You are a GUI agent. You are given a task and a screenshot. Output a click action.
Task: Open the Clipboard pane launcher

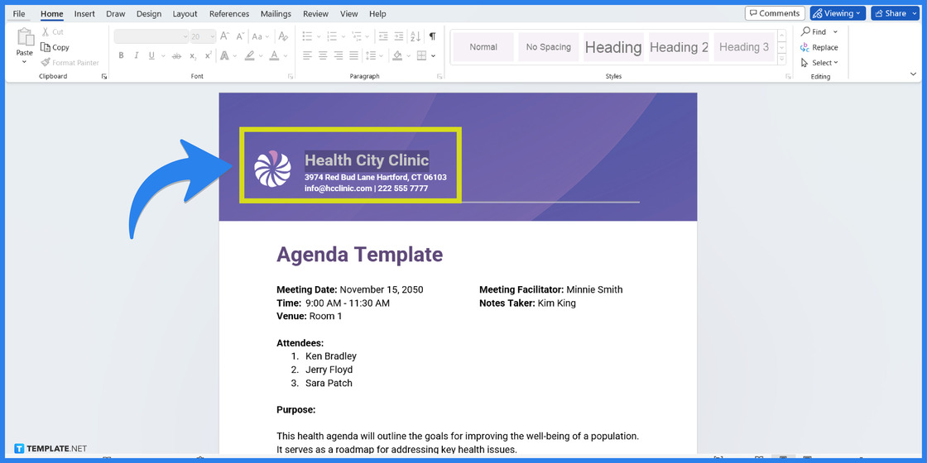click(104, 76)
